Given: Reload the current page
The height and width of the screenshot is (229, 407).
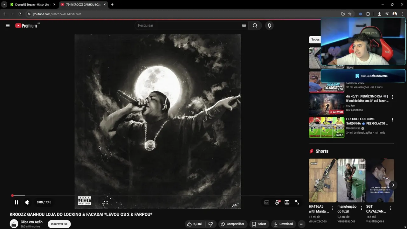Looking at the screenshot, I should (20, 14).
